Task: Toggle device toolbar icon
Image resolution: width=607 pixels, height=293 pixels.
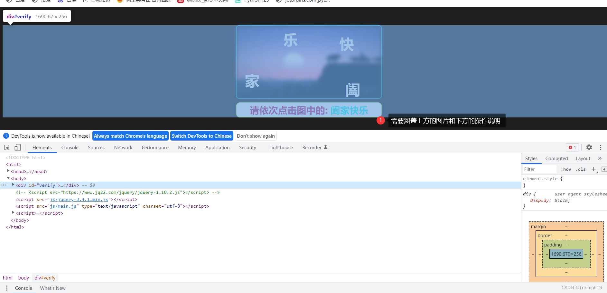Action: click(18, 147)
